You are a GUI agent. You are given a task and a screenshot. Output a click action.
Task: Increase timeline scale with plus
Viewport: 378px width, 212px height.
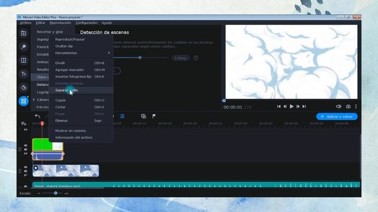[x=66, y=193]
